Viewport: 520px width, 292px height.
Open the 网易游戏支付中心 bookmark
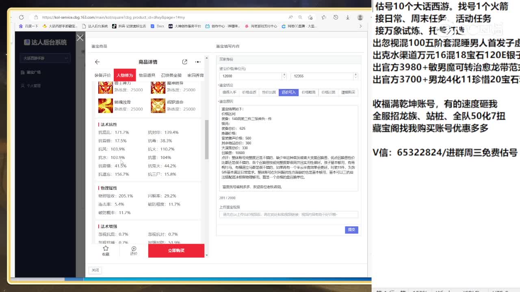pyautogui.click(x=261, y=26)
